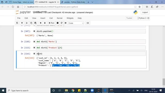Restart the kernel with the circular arrow icon
The image size is (165, 93).
(x=62, y=23)
